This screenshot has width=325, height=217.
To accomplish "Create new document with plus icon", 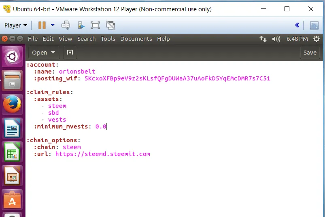I will click(x=70, y=53).
